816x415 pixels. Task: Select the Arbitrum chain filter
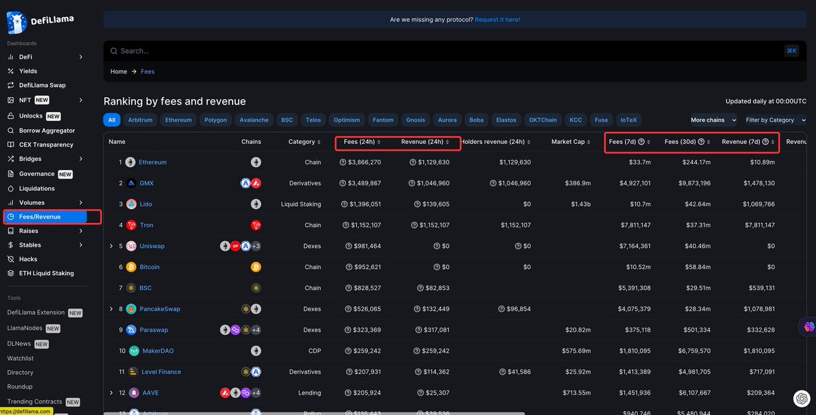tap(141, 120)
